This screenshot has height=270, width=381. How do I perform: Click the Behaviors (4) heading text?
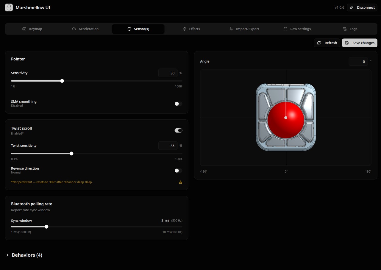point(27,255)
